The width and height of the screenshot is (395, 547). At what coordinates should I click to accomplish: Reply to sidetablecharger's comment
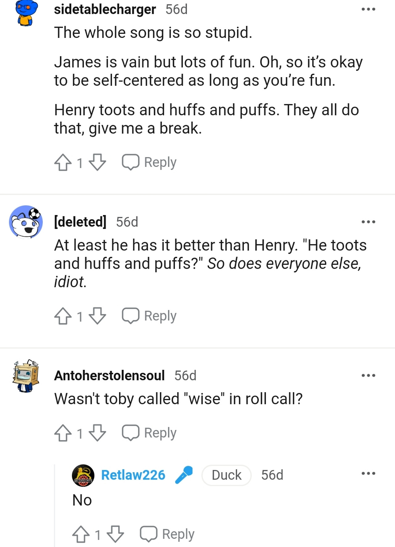point(149,162)
